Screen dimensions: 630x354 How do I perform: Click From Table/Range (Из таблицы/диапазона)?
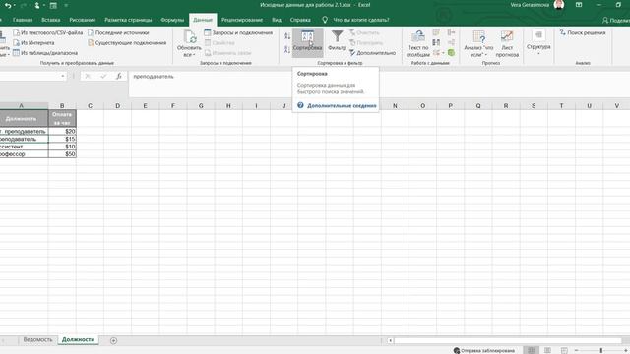(x=45, y=53)
